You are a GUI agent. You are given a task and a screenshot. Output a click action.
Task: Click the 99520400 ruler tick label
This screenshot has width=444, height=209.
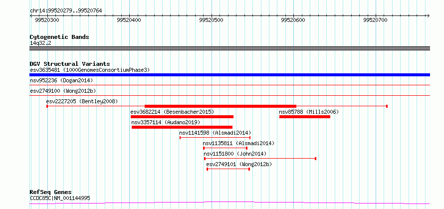click(129, 20)
